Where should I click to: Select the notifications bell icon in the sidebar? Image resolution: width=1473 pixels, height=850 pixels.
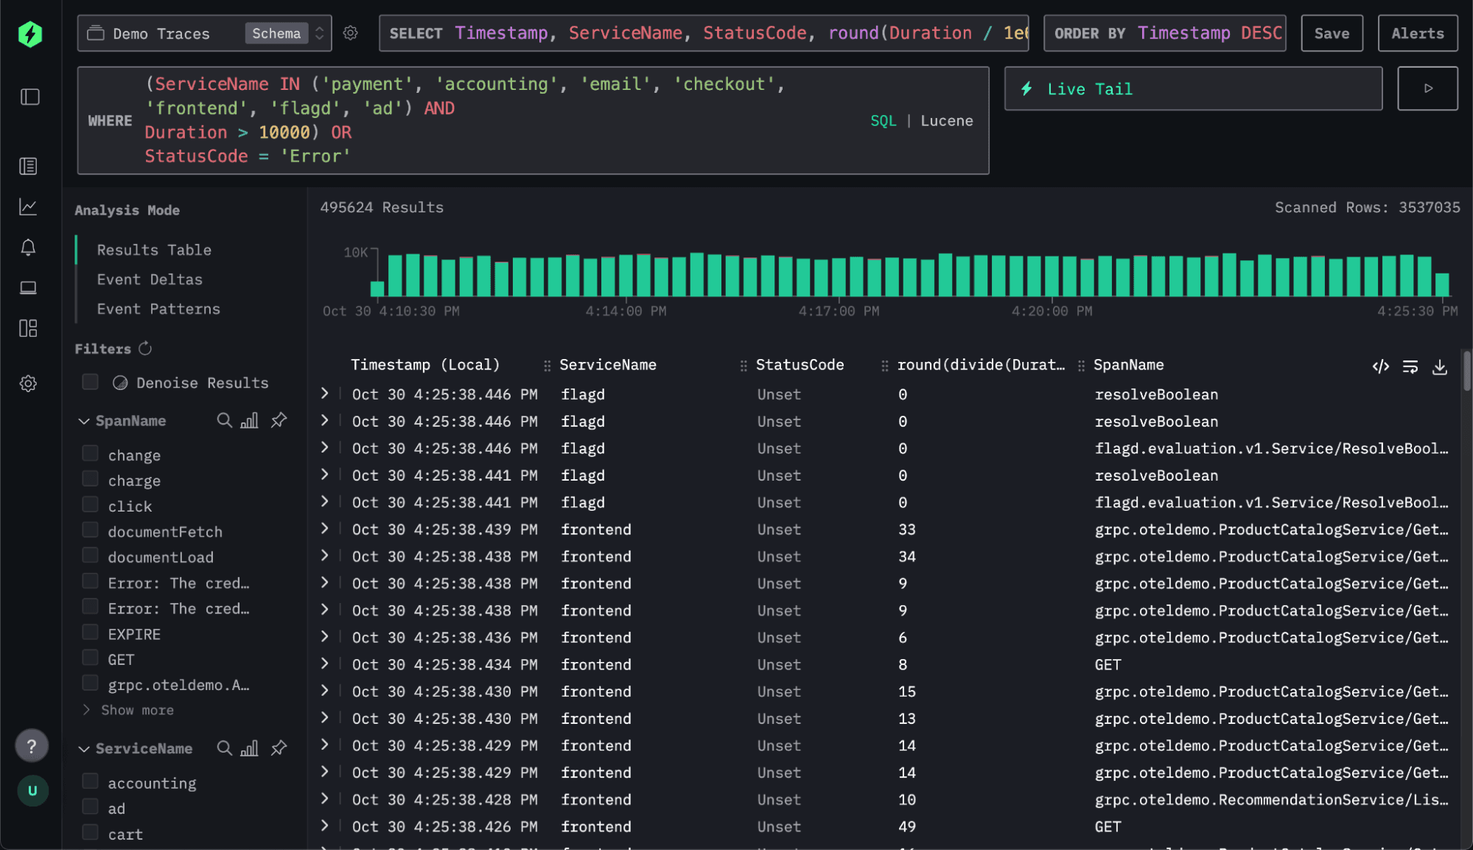28,248
